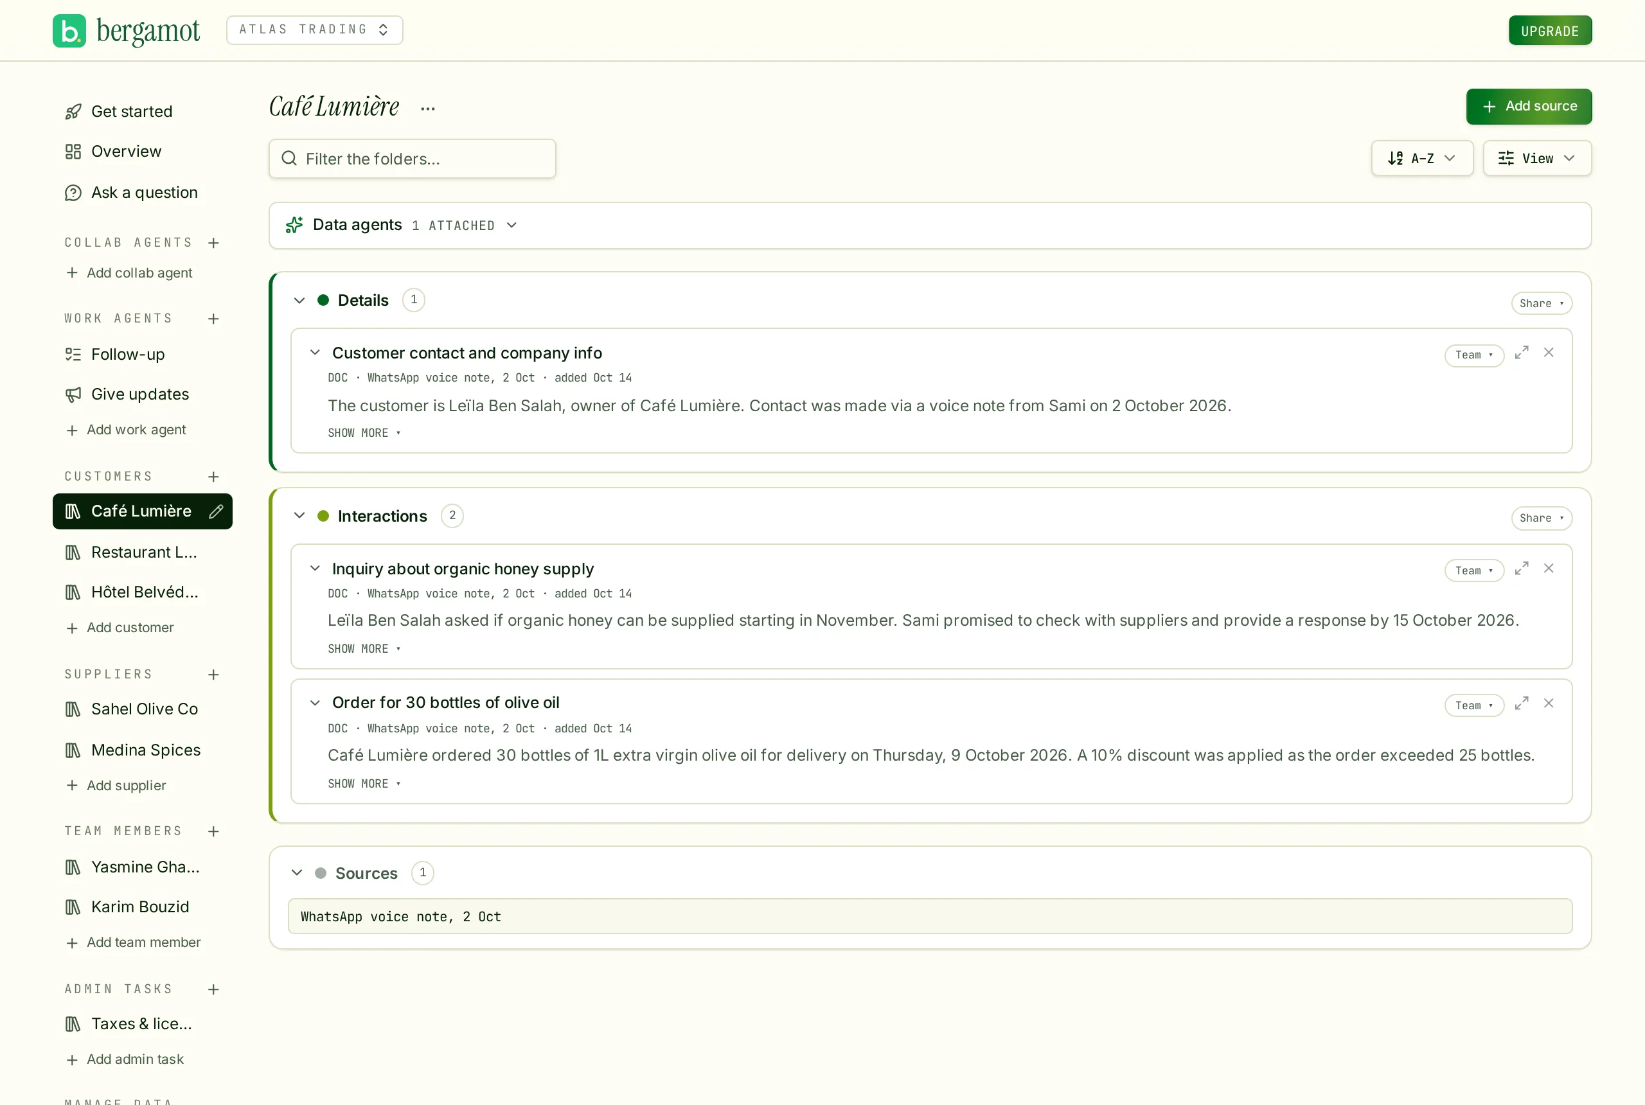
Task: Open Team dropdown on organic honey inquiry card
Action: (1473, 570)
